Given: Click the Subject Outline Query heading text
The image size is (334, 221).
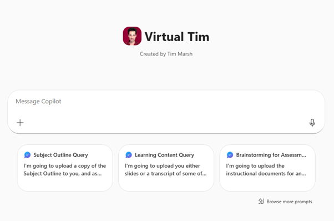Looking at the screenshot, I should pos(60,155).
